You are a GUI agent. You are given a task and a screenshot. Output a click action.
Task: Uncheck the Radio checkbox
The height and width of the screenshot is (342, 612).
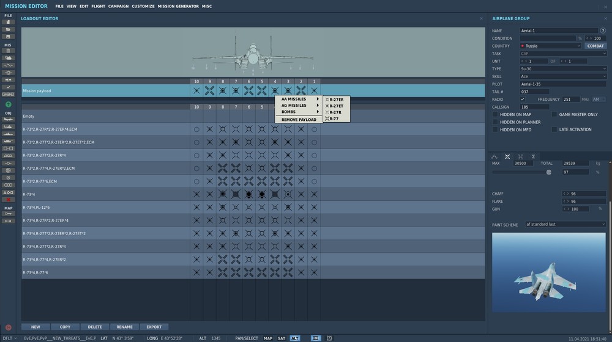pyautogui.click(x=522, y=100)
